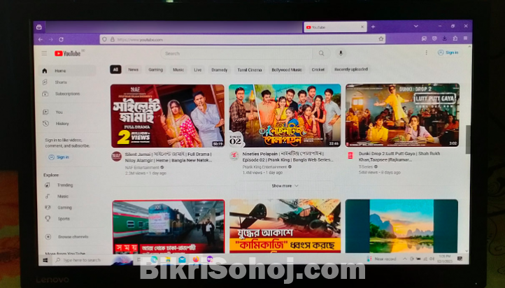Open Firefox application hamburger menu
Screen dimensions: 505x288
(465, 38)
